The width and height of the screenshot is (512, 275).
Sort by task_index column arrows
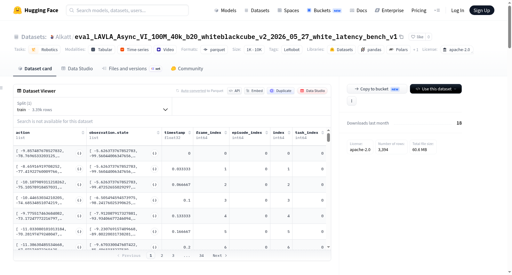coord(323,133)
